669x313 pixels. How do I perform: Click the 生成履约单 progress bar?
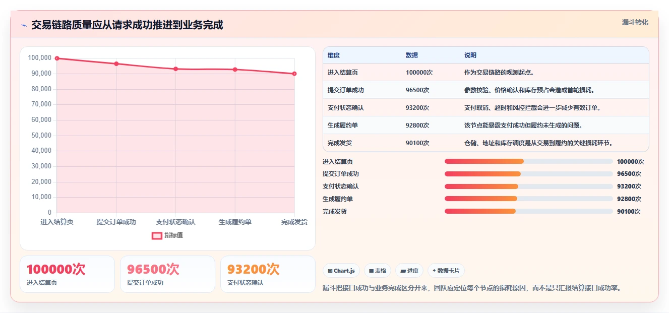click(x=529, y=199)
